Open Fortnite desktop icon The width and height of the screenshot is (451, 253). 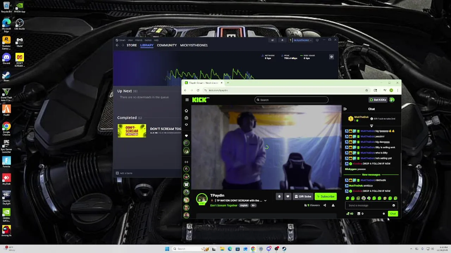pyautogui.click(x=6, y=162)
